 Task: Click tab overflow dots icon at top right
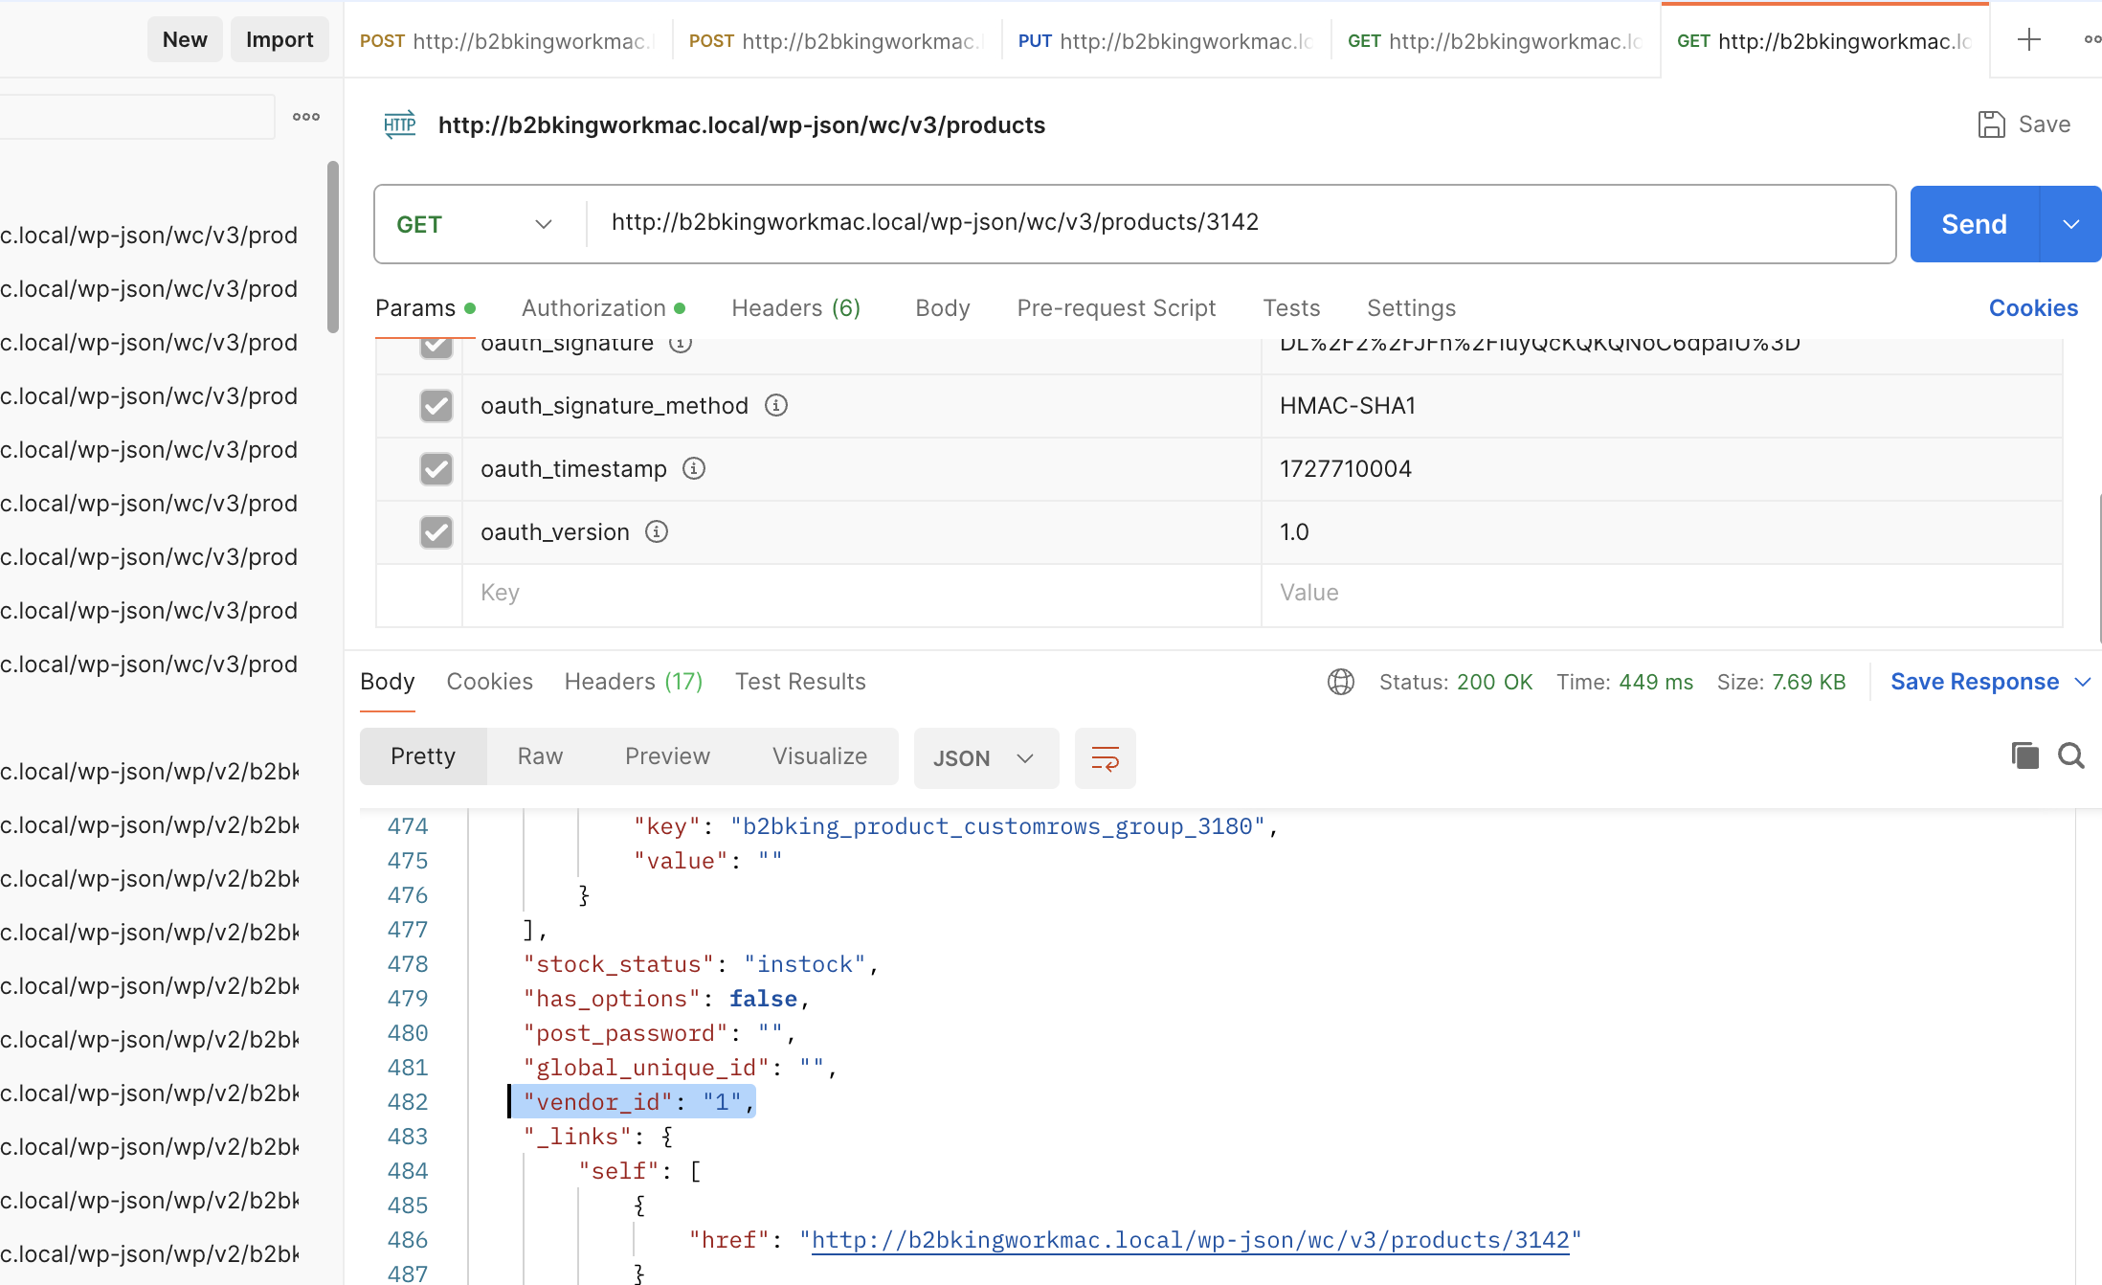pyautogui.click(x=2091, y=40)
